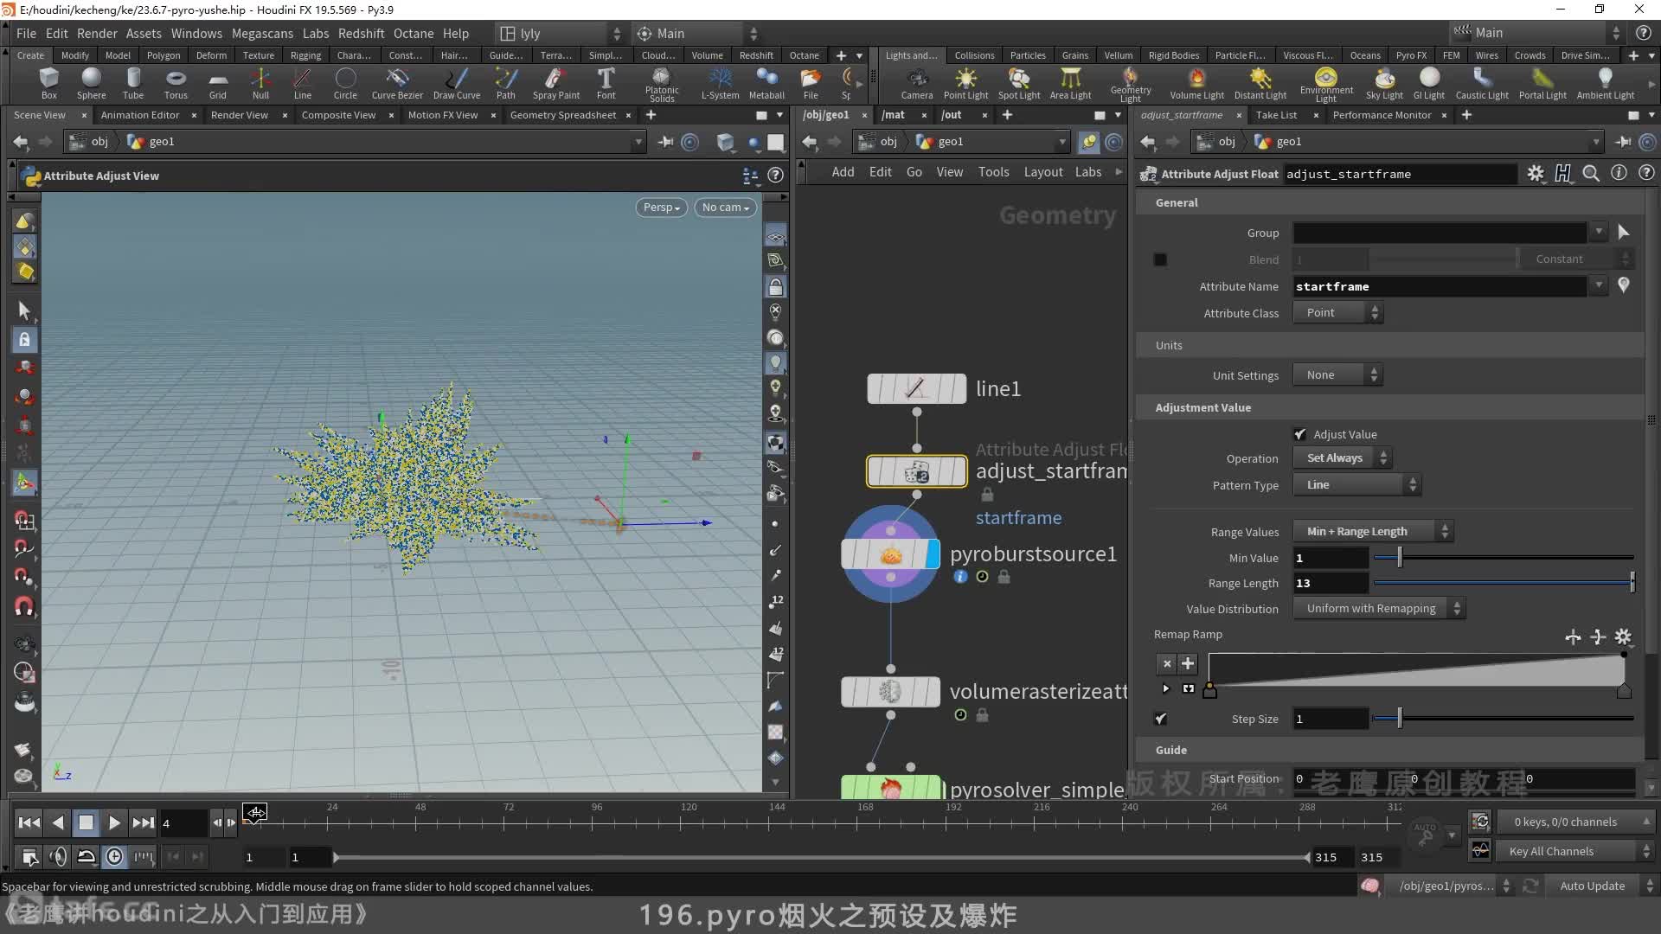
Task: Add a Volume Light
Action: [x=1197, y=84]
